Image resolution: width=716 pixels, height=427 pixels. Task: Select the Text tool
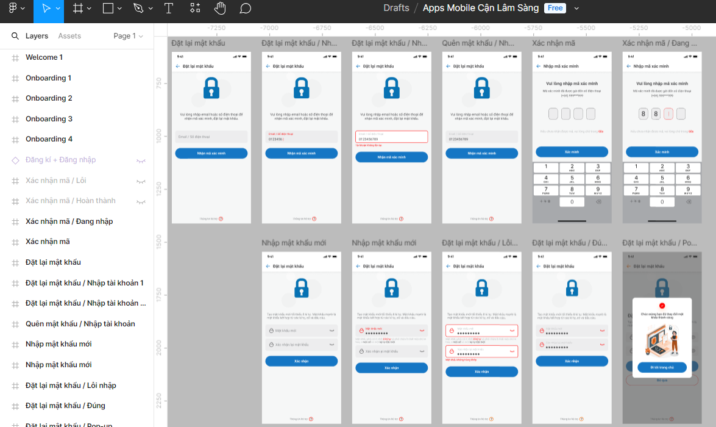tap(169, 9)
